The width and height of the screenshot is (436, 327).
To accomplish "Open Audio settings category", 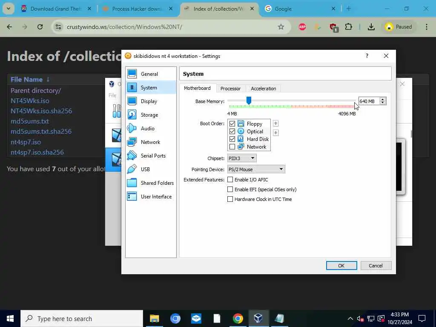I will tap(151, 129).
